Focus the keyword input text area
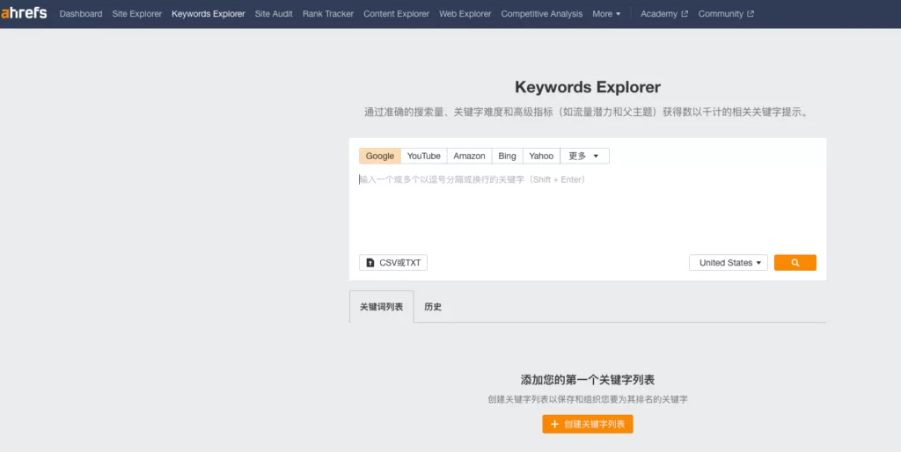Image resolution: width=901 pixels, height=452 pixels. click(587, 209)
